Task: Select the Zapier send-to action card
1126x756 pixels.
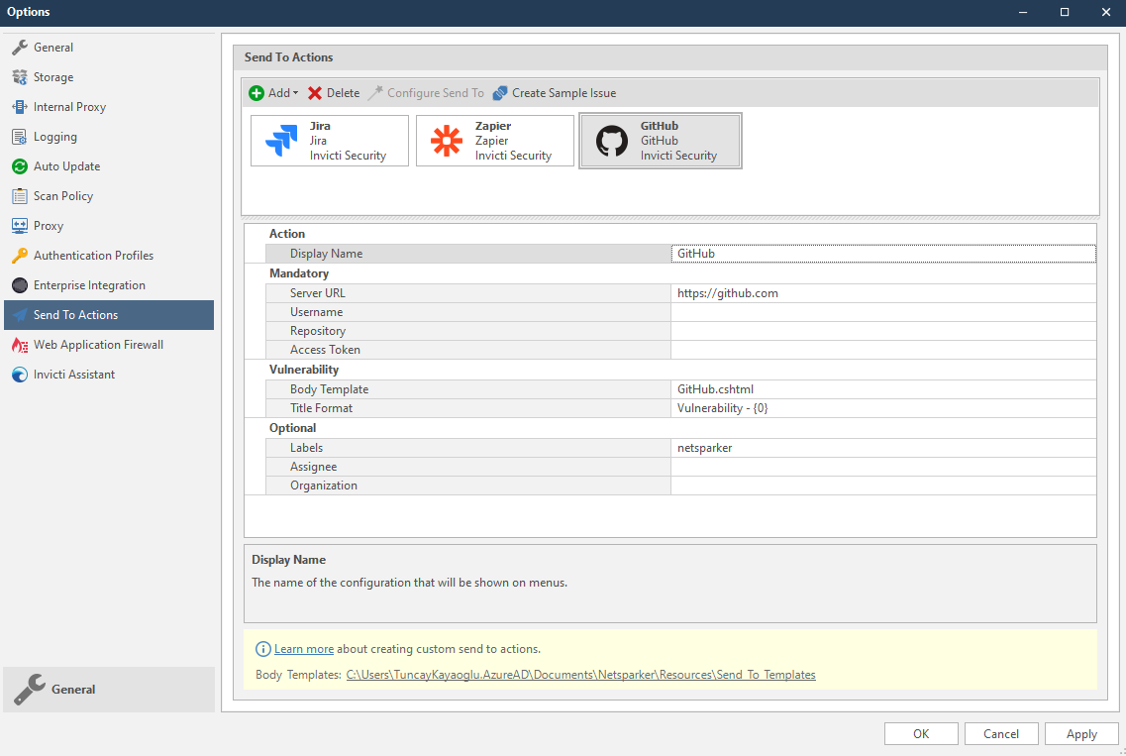Action: 494,140
